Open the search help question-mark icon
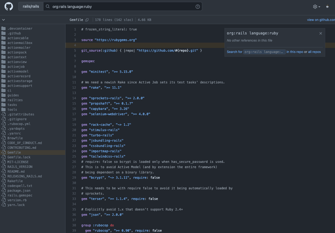 pyautogui.click(x=197, y=7)
